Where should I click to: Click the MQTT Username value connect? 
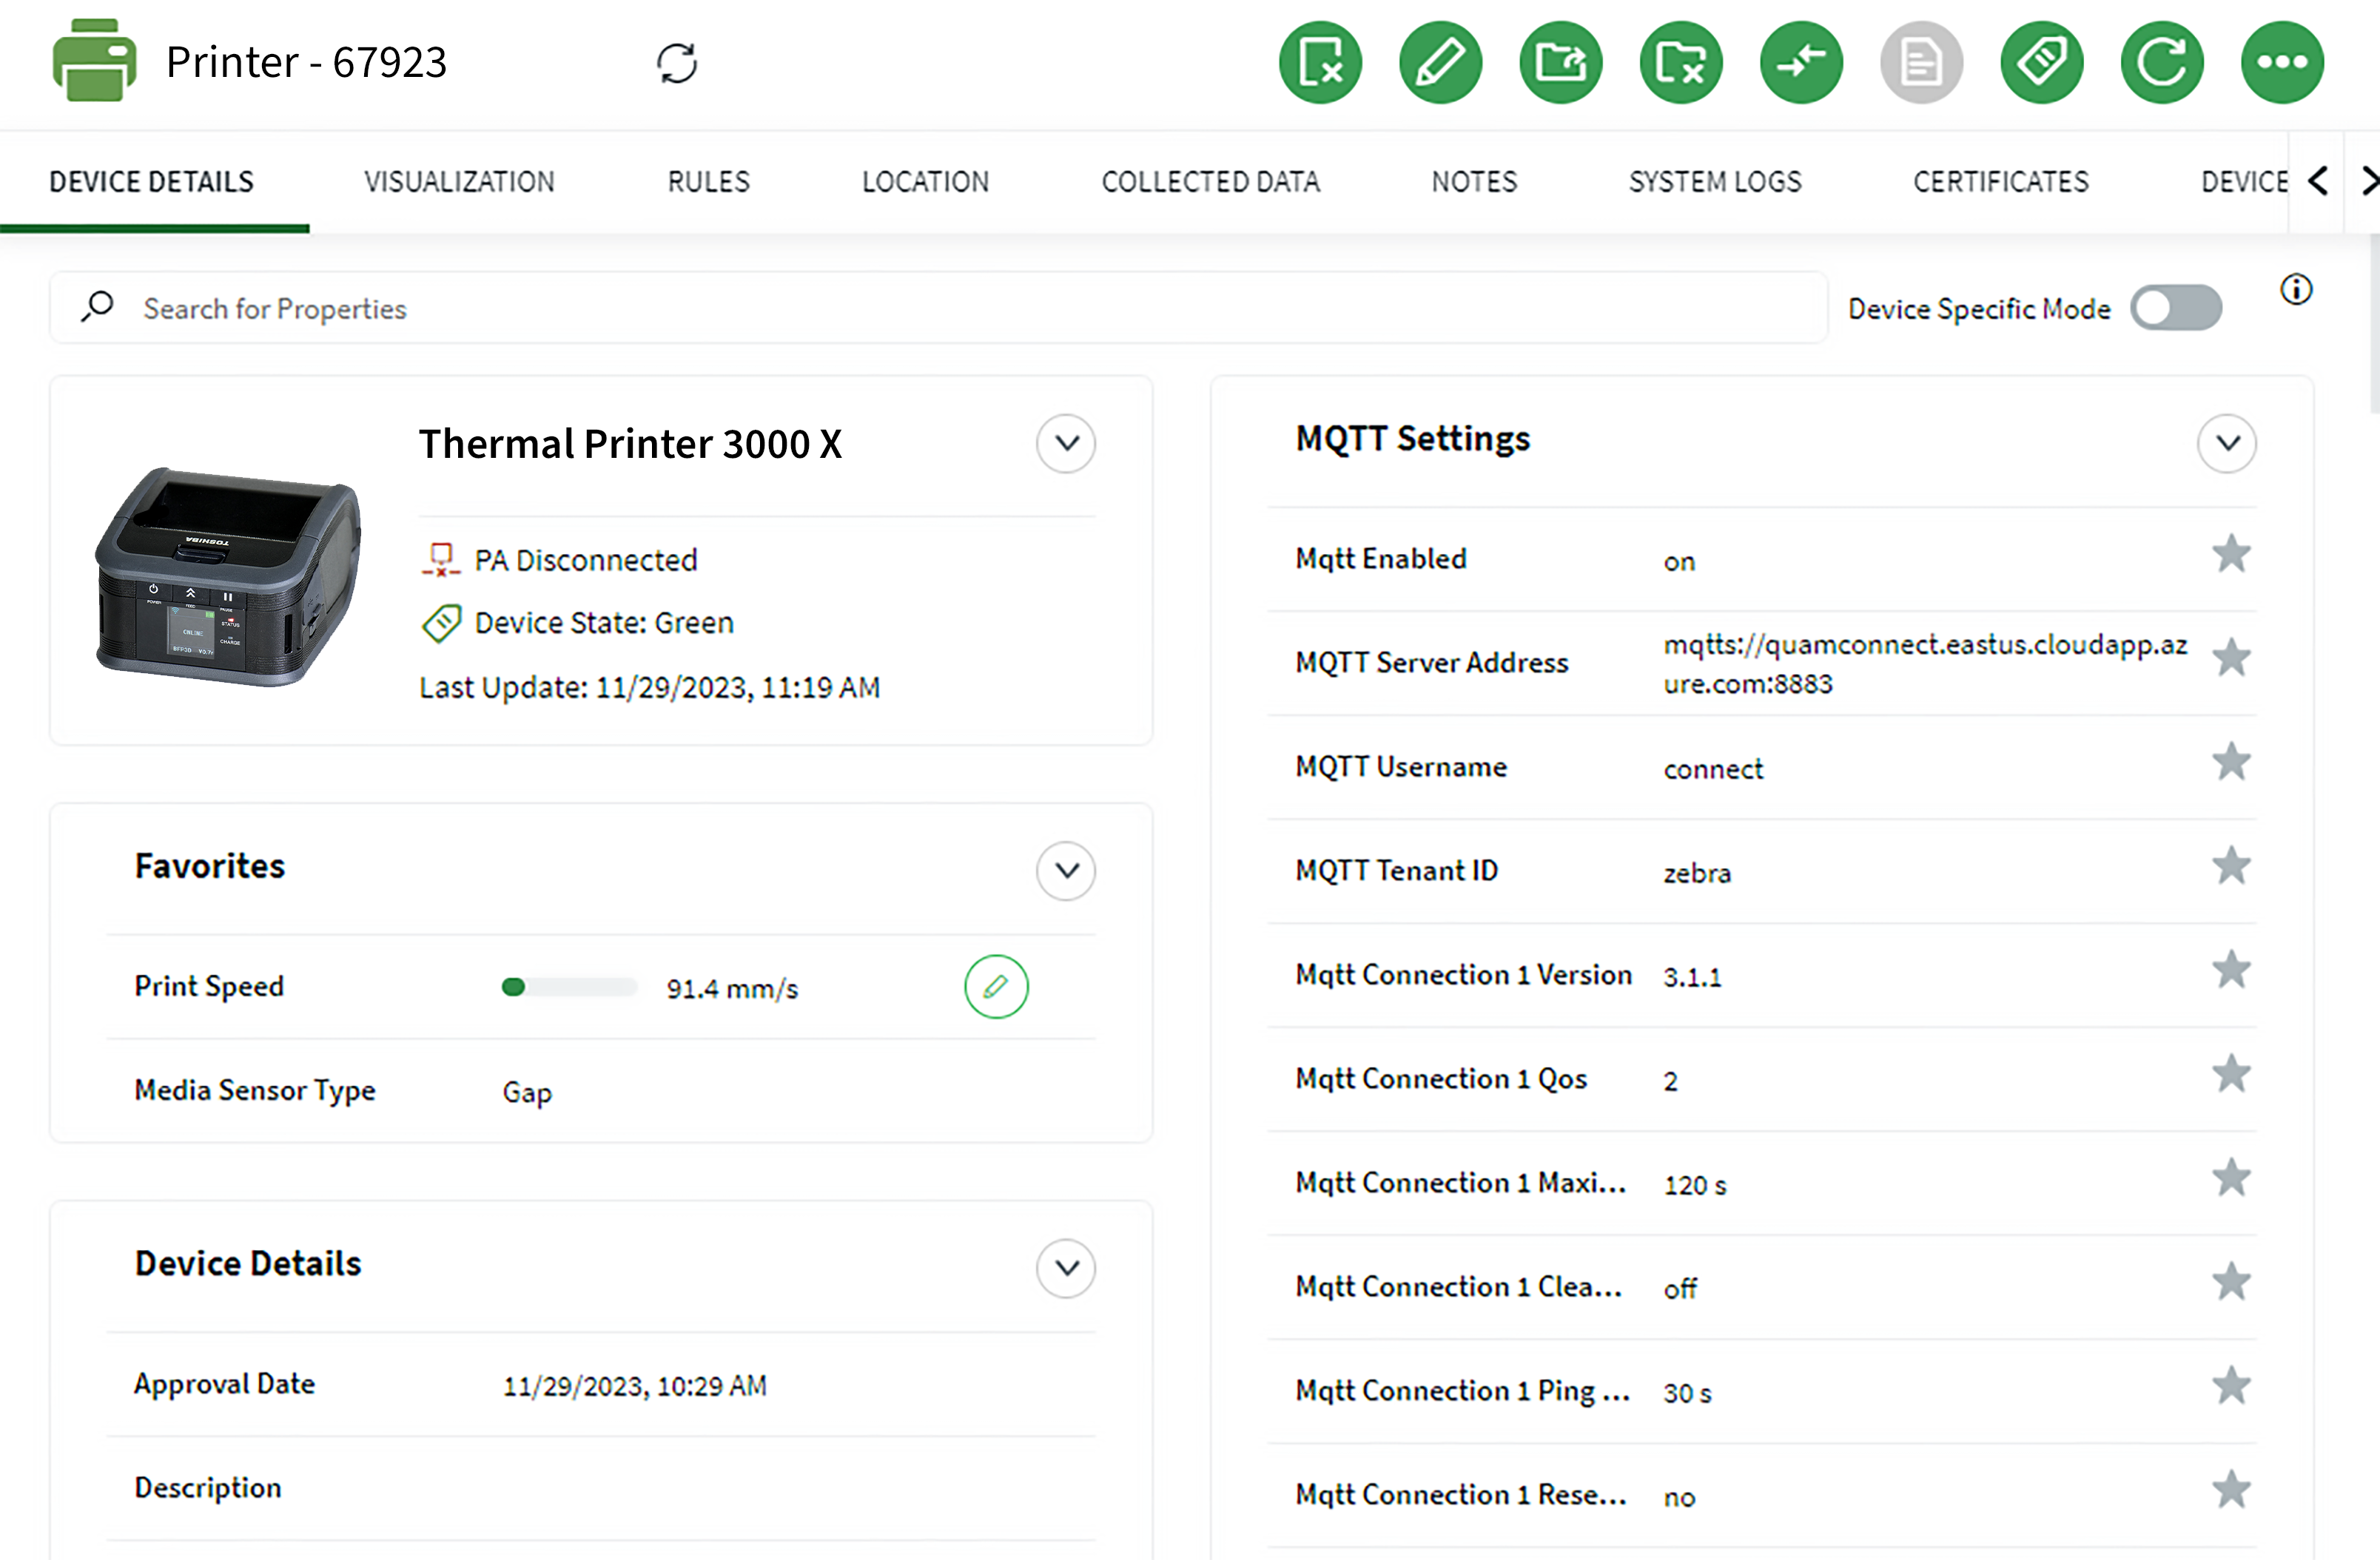click(x=1713, y=769)
